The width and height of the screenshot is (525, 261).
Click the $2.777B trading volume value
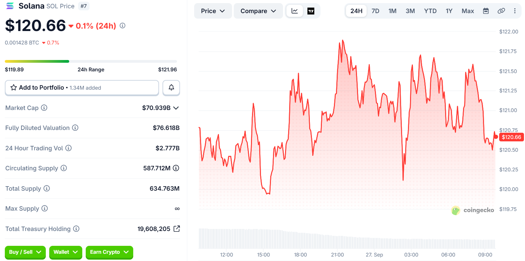[x=168, y=148]
